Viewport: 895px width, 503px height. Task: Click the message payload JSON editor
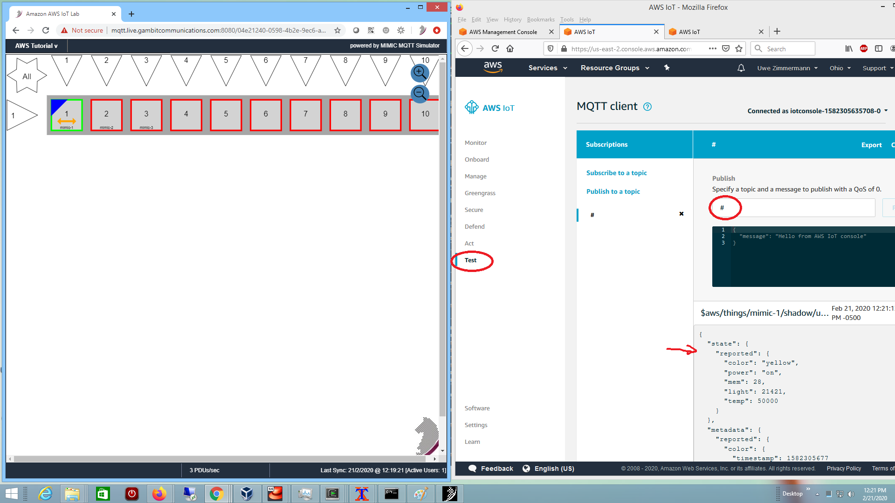[803, 256]
